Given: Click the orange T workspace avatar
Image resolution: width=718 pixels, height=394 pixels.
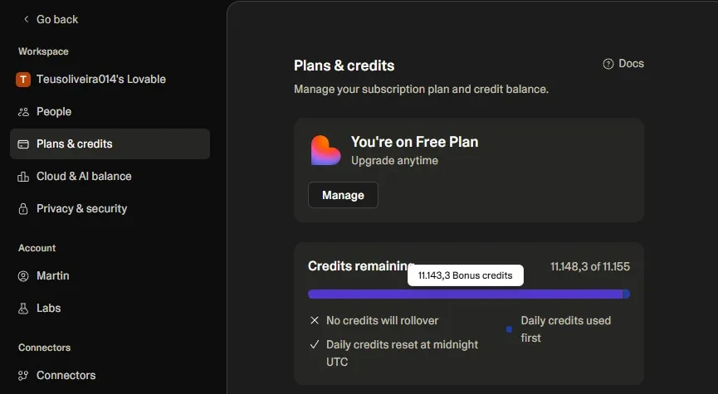Looking at the screenshot, I should click(x=23, y=80).
